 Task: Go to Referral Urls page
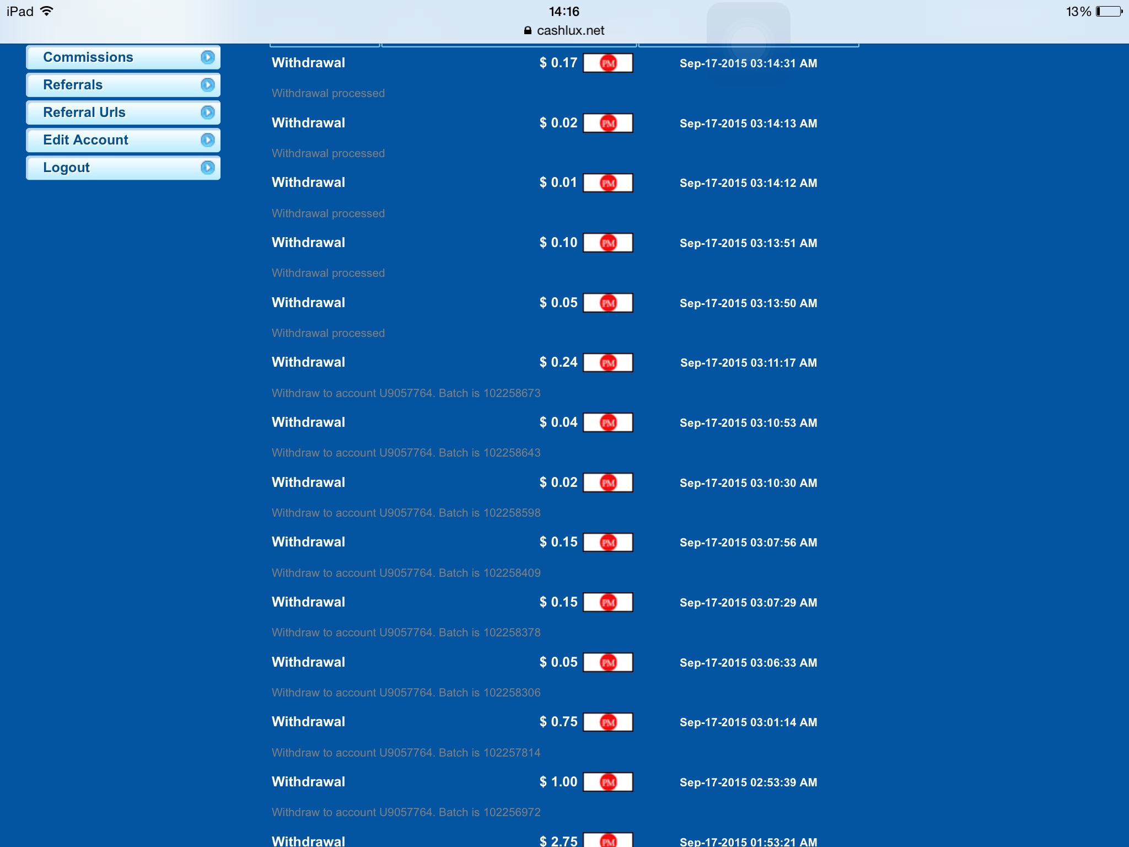[84, 112]
